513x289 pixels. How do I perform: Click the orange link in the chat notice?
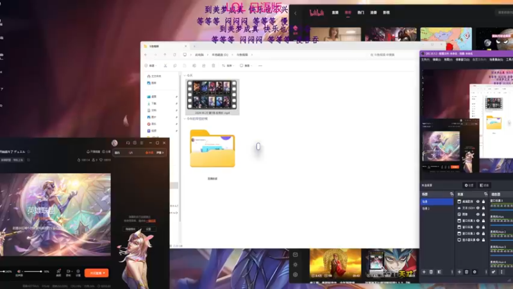point(151,221)
